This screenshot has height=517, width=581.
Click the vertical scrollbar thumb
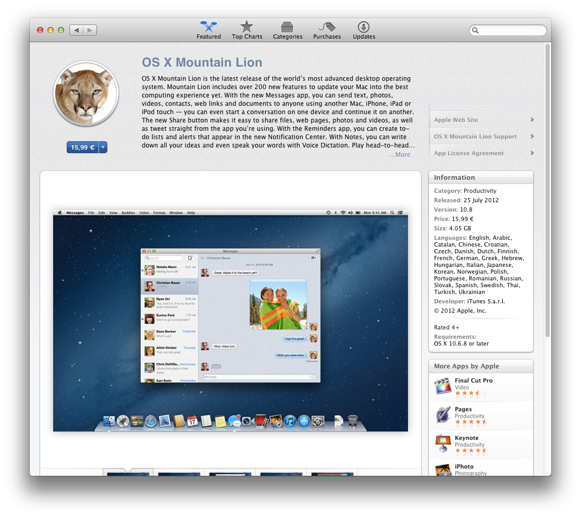[x=548, y=190]
